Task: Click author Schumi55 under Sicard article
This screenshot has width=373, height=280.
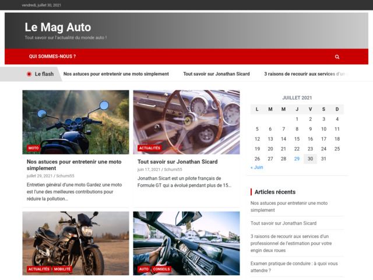Action: pos(173,170)
